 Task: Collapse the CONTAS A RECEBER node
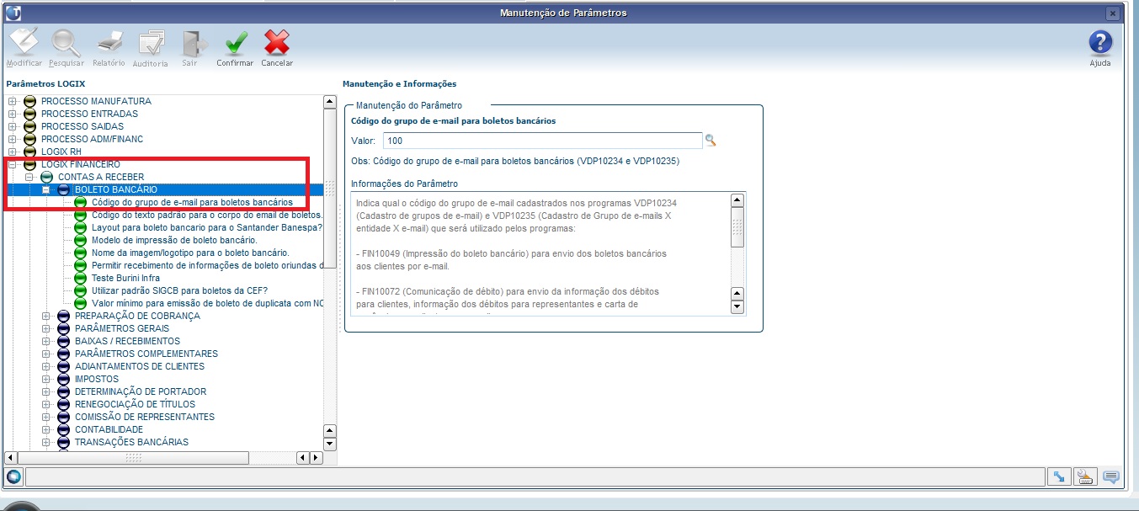point(29,178)
